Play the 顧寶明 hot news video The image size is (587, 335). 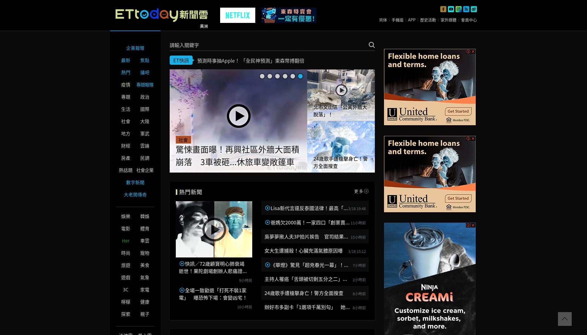[x=214, y=229]
